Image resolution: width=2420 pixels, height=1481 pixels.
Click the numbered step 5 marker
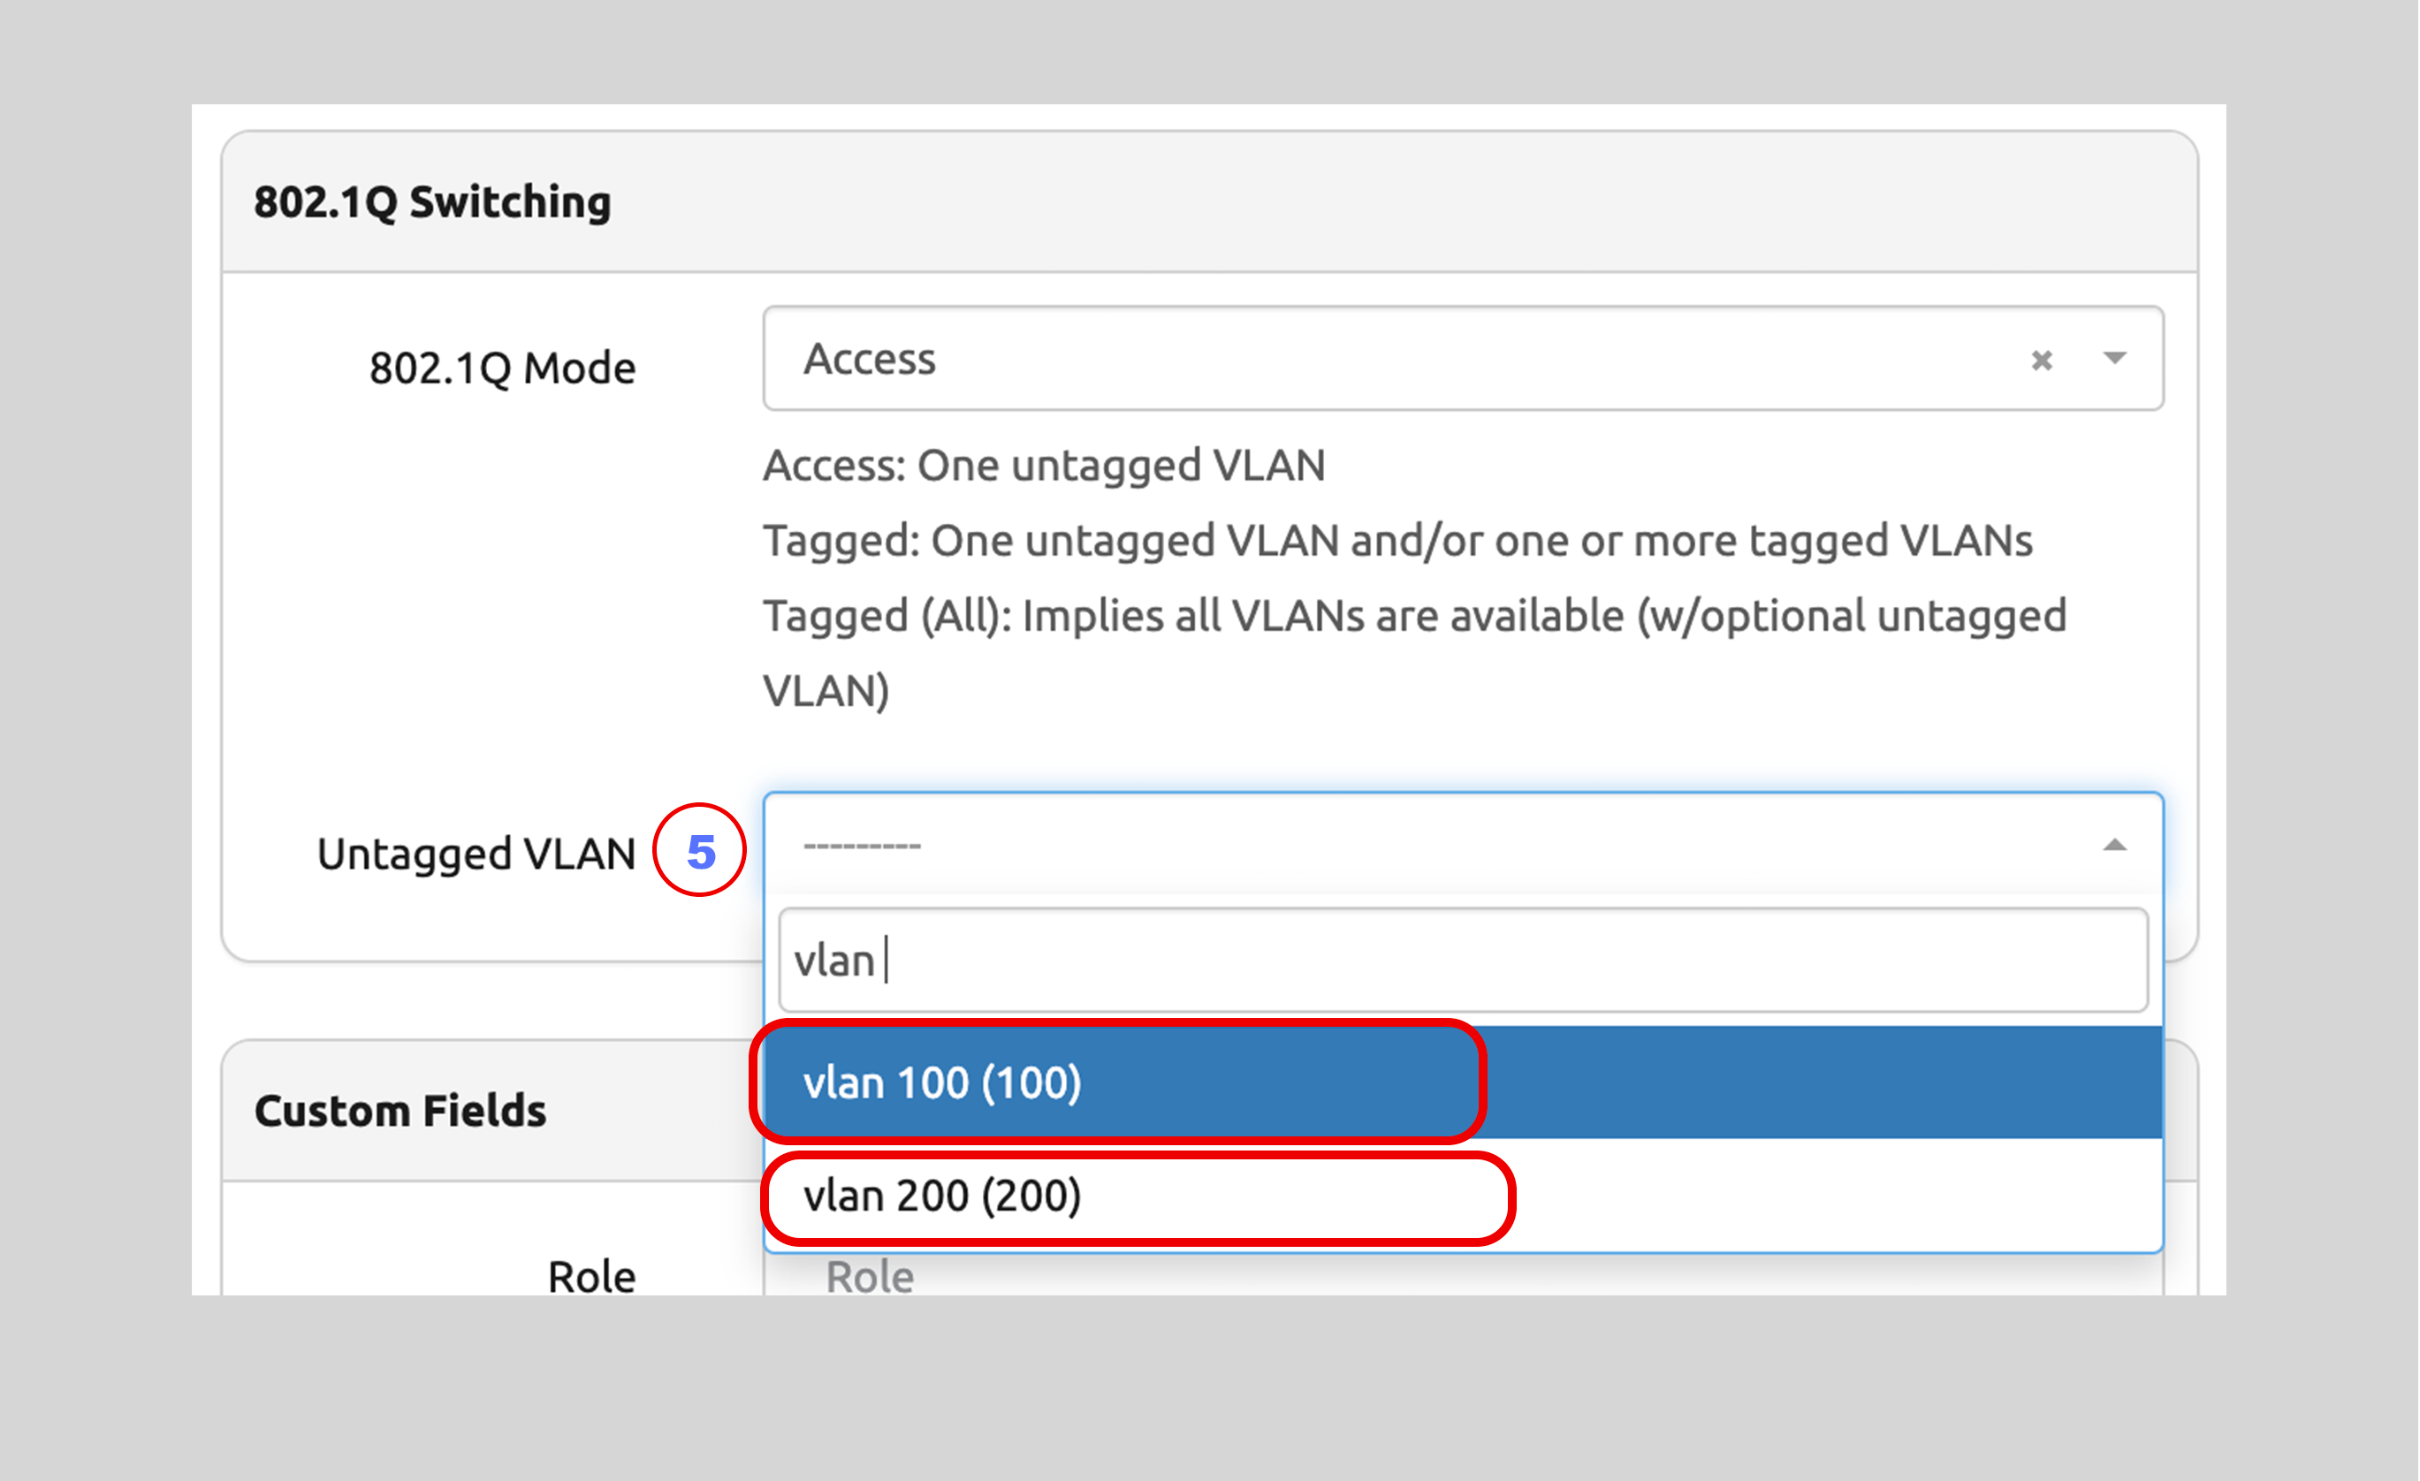pyautogui.click(x=699, y=850)
